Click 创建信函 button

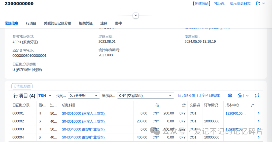pos(201,4)
